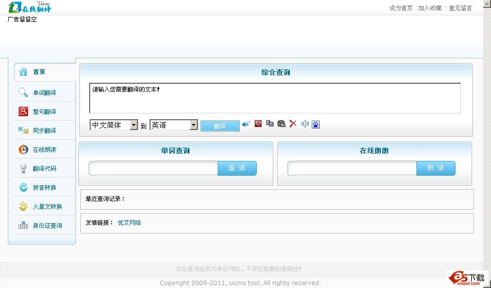Open 翻译代码 in the sidebar

click(45, 168)
